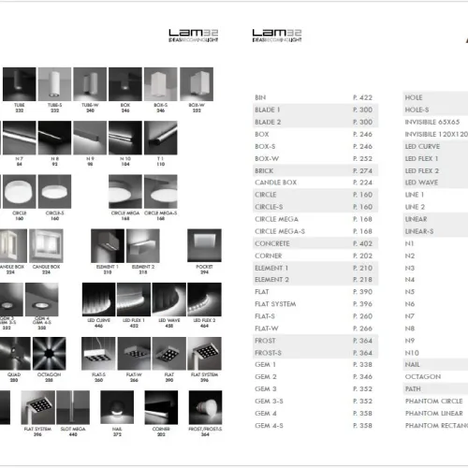468x468 pixels.
Task: Click the ELEMENT 1 wall light image
Action: pyautogui.click(x=108, y=245)
